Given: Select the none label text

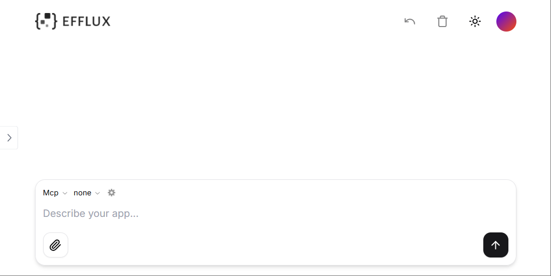Looking at the screenshot, I should [82, 193].
